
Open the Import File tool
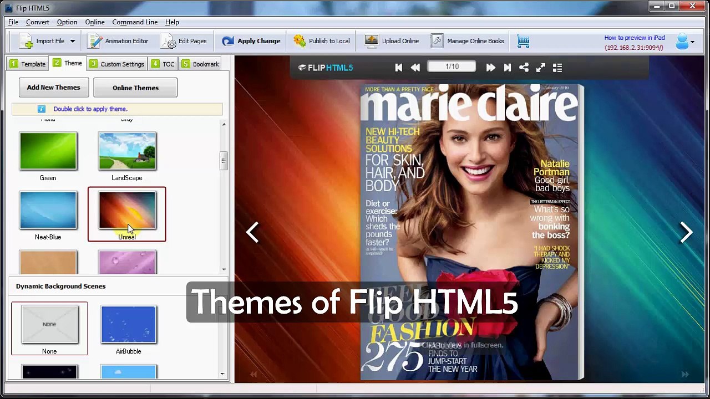pos(42,41)
